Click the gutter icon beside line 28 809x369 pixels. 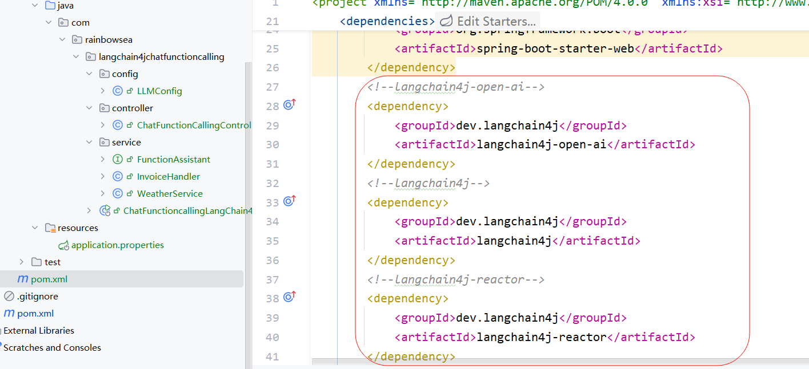click(289, 106)
